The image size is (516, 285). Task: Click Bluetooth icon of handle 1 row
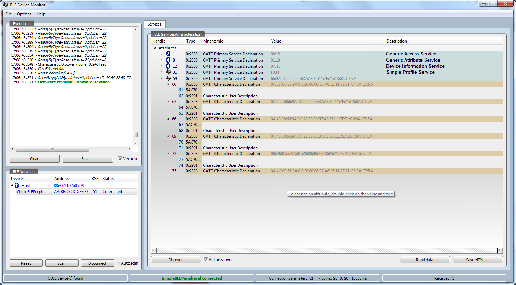pos(168,54)
